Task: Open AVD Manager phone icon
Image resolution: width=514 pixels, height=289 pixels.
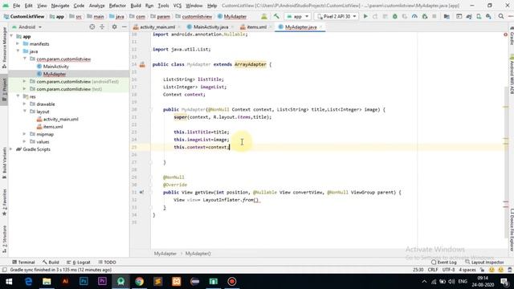Action: [479, 16]
